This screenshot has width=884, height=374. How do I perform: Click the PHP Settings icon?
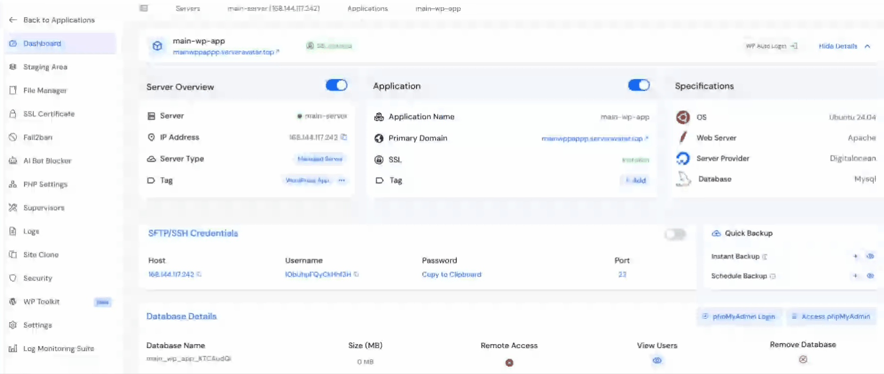[13, 184]
